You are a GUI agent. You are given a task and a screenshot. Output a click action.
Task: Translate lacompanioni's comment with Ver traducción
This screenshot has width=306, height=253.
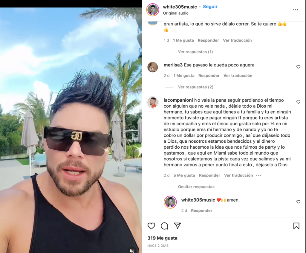coord(238,176)
